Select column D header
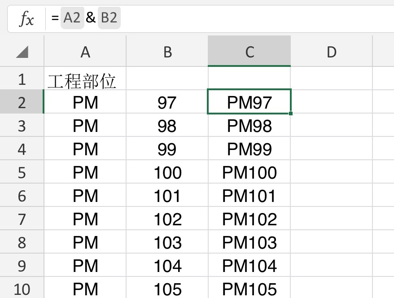The width and height of the screenshot is (394, 298). (332, 52)
